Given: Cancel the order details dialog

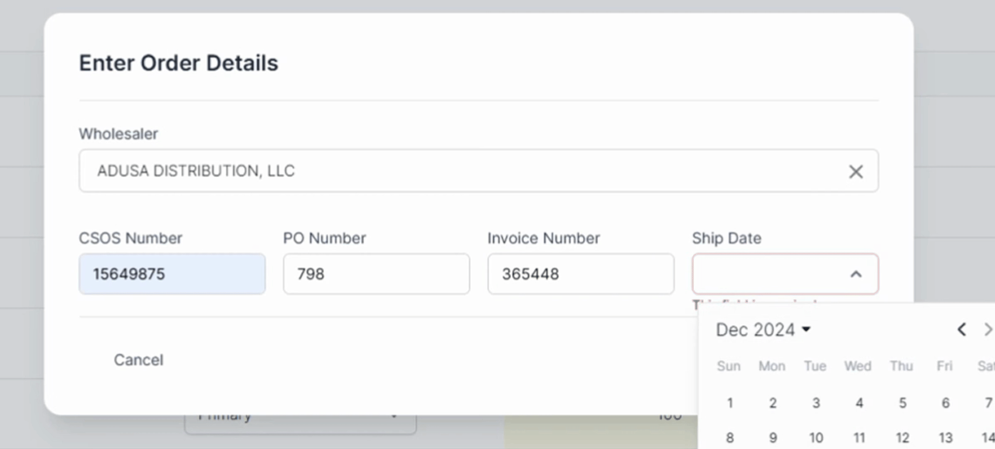Looking at the screenshot, I should tap(138, 360).
